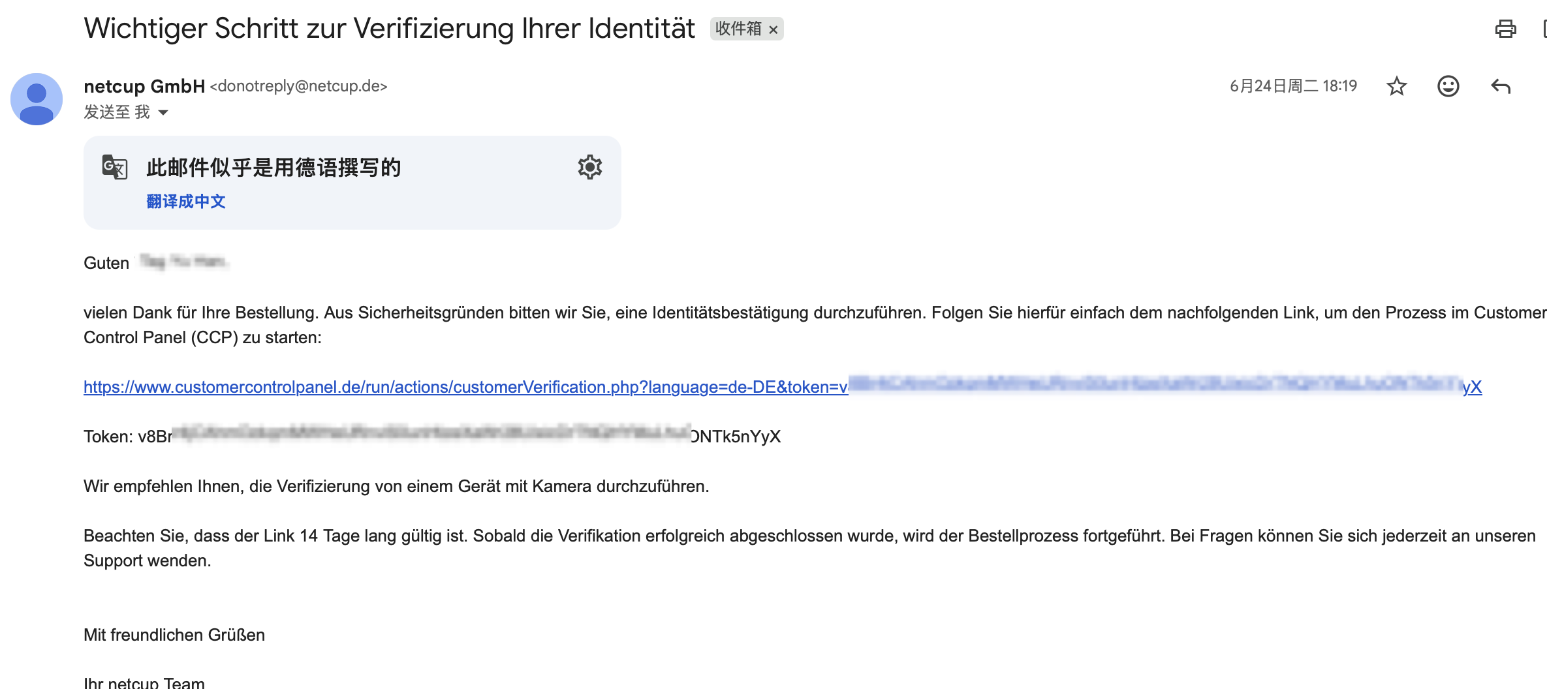Click the Google Translate icon in the banner

pos(115,167)
